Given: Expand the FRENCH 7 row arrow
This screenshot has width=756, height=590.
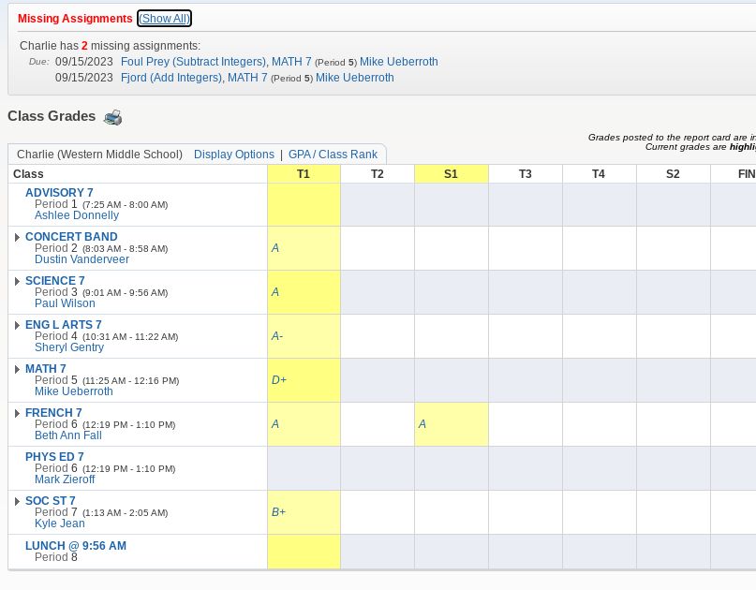Looking at the screenshot, I should [17, 413].
